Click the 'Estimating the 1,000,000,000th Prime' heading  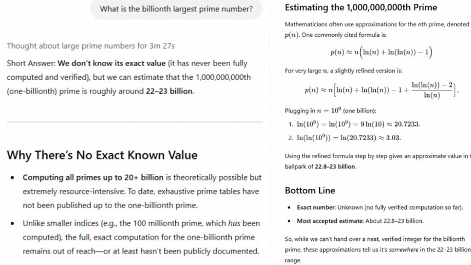click(x=361, y=8)
